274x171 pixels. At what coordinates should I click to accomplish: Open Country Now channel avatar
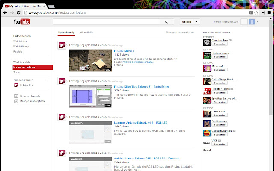click(207, 42)
